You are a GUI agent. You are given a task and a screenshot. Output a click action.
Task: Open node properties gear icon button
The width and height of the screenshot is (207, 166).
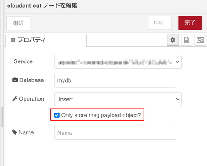point(172,40)
